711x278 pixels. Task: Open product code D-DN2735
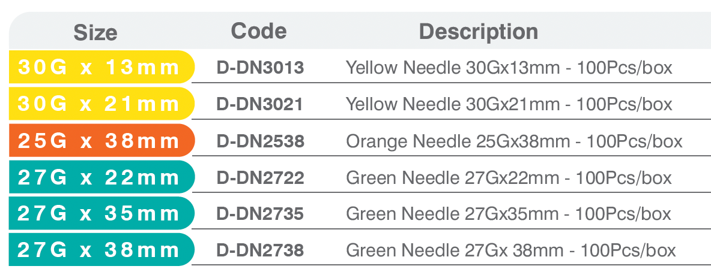[x=260, y=214]
